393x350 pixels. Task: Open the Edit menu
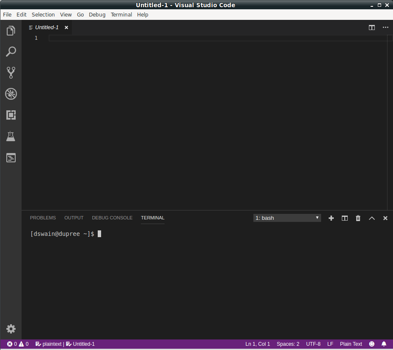pos(22,14)
